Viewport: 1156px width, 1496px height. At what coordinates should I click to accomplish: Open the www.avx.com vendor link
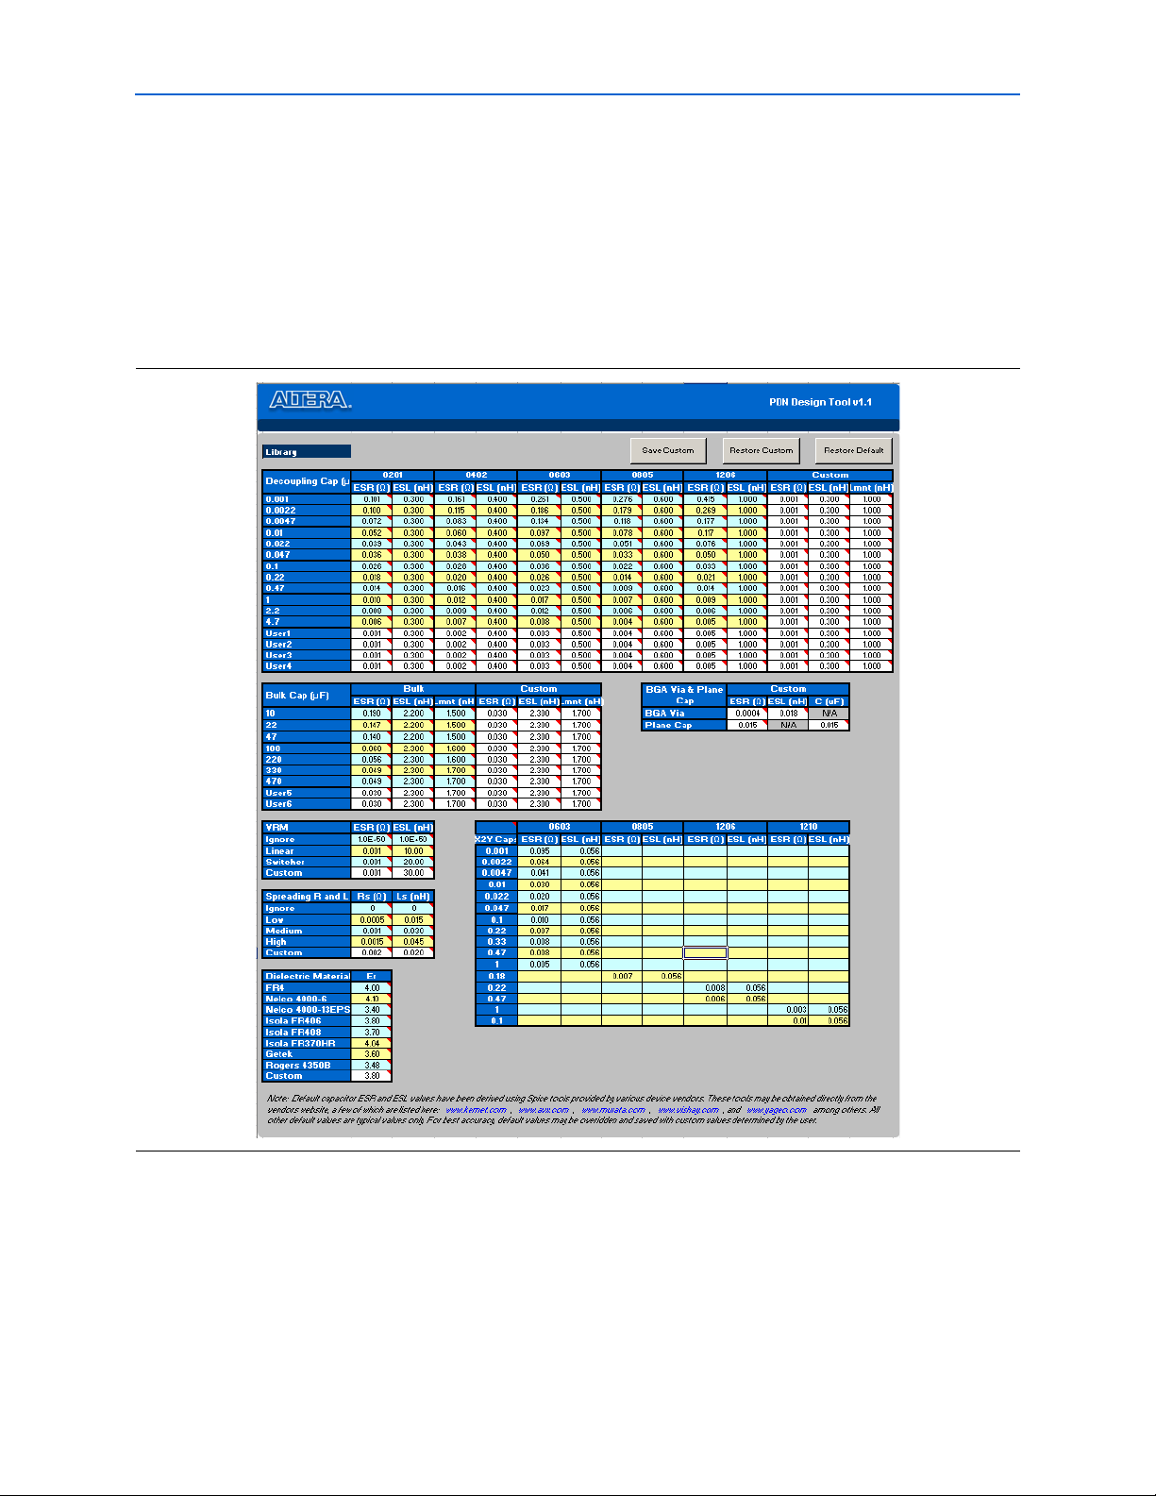544,1110
